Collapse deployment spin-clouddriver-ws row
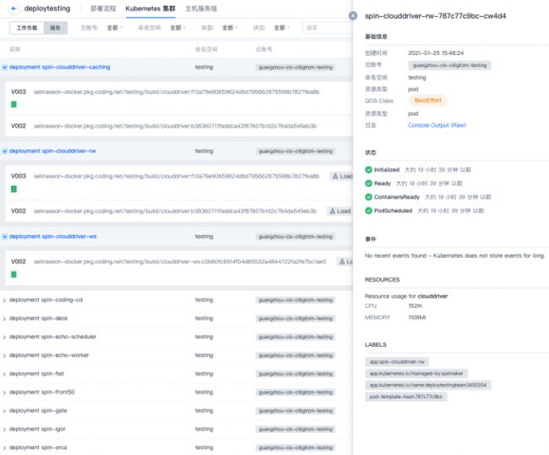This screenshot has height=455, width=549. tap(4, 237)
